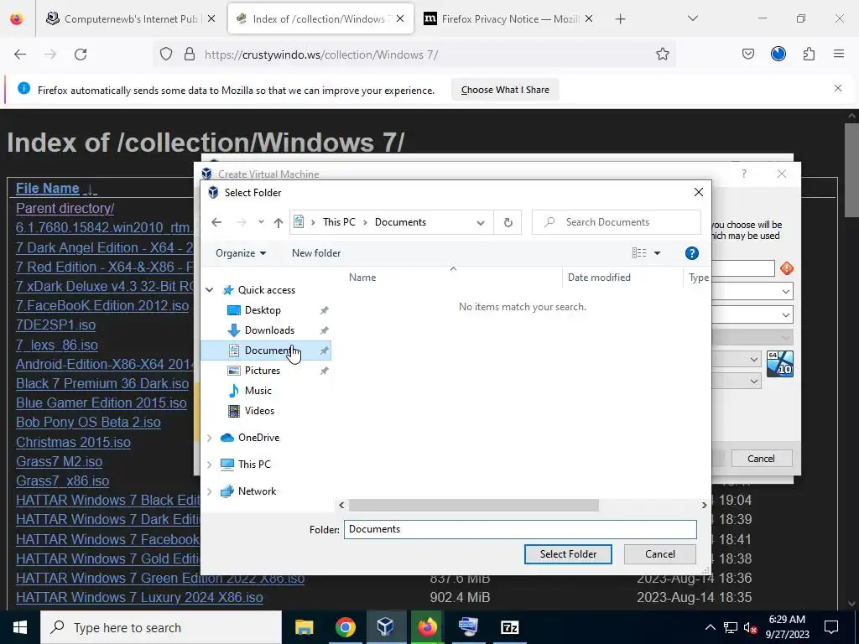Open Organize dropdown menu
Image resolution: width=859 pixels, height=644 pixels.
241,253
